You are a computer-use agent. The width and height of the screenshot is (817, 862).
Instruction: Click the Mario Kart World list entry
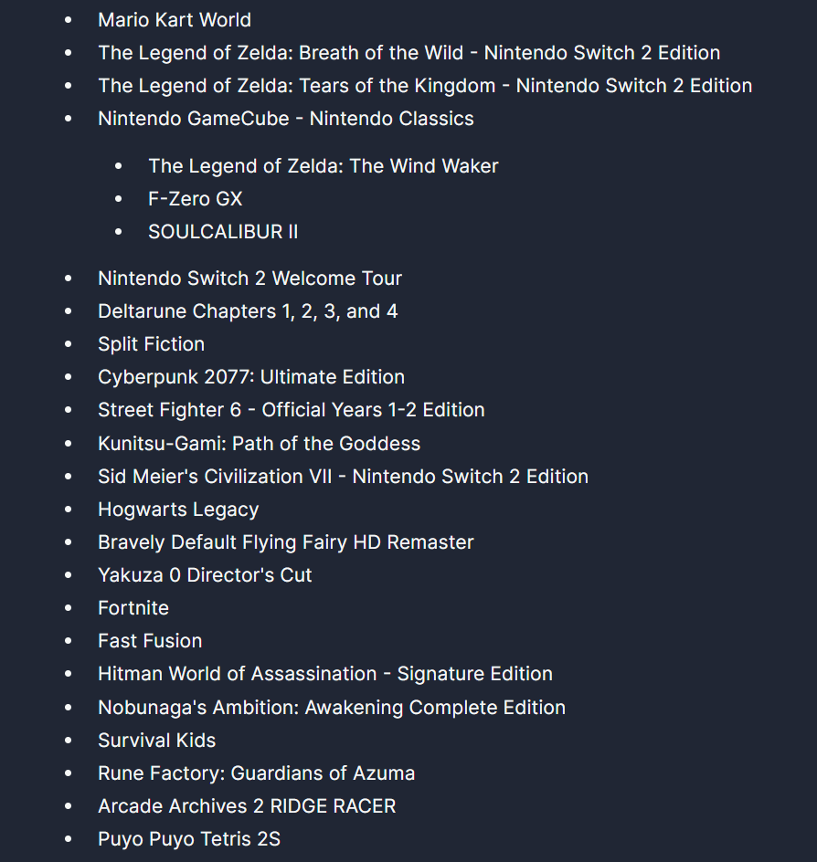point(175,20)
